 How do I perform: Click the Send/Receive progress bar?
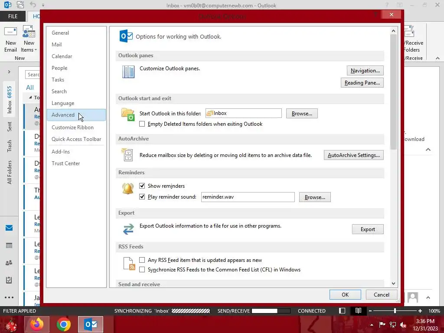pos(271,311)
